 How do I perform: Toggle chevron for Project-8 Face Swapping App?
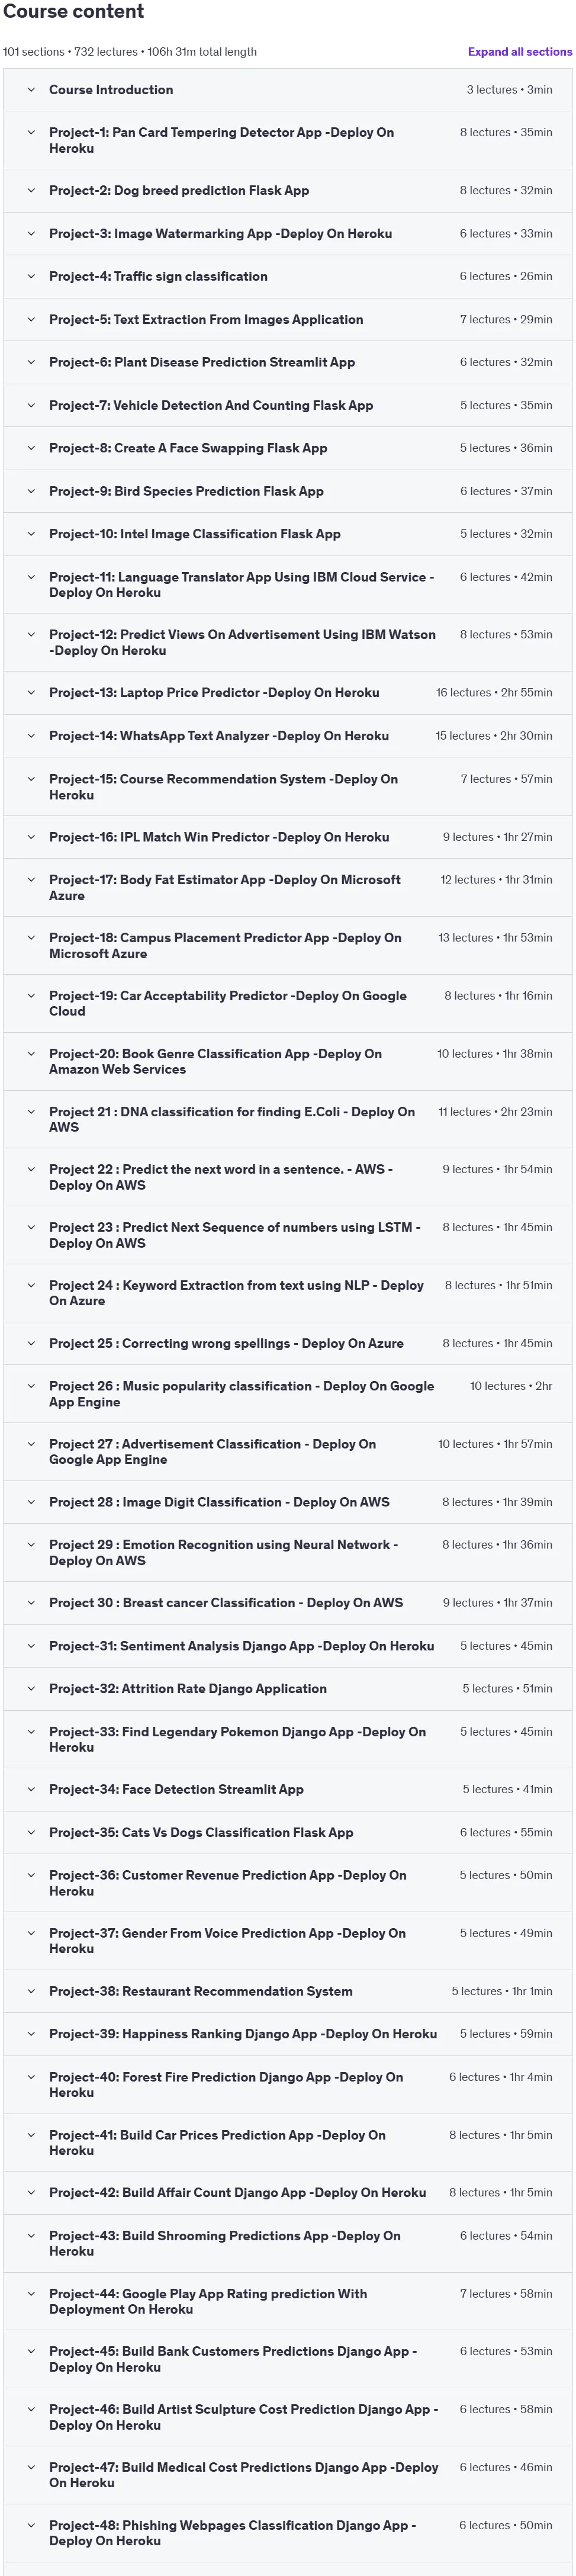coord(31,448)
